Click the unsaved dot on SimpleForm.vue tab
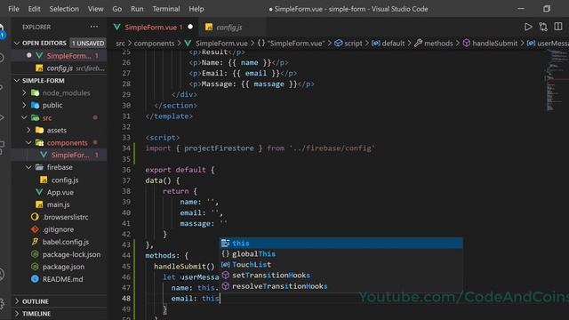 pos(190,27)
